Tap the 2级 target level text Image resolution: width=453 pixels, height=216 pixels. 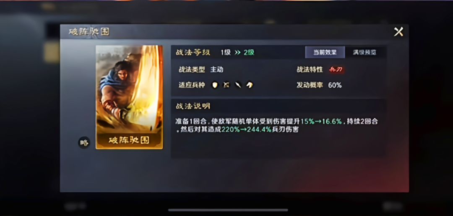coord(249,53)
